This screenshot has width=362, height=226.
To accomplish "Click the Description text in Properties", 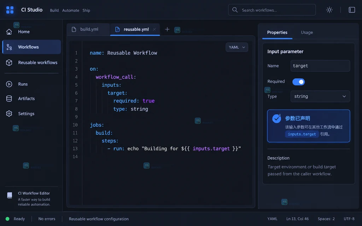I will 302,171.
